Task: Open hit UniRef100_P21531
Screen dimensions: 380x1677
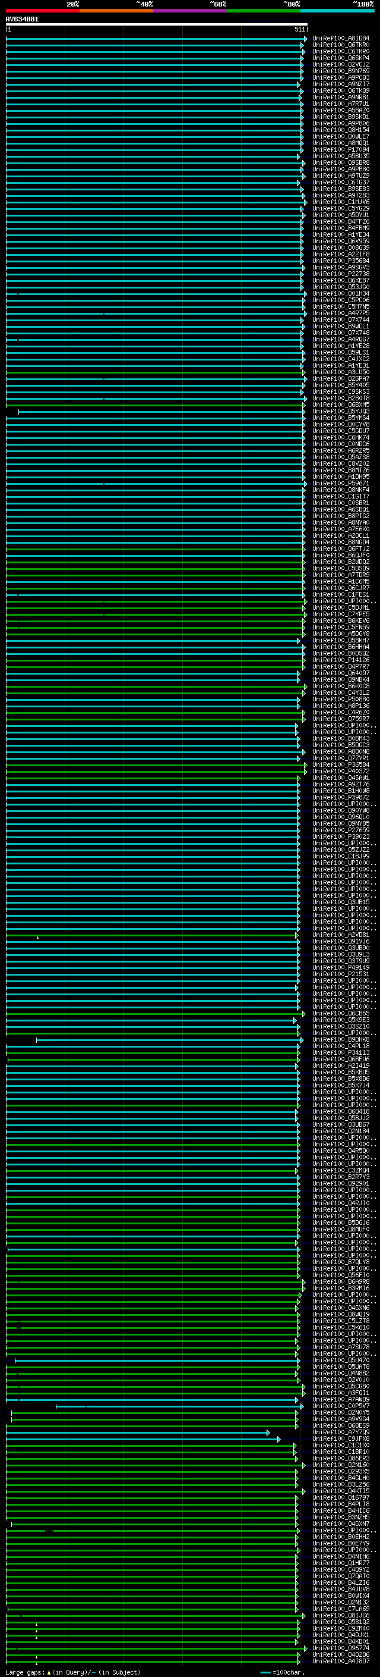Action: [341, 974]
